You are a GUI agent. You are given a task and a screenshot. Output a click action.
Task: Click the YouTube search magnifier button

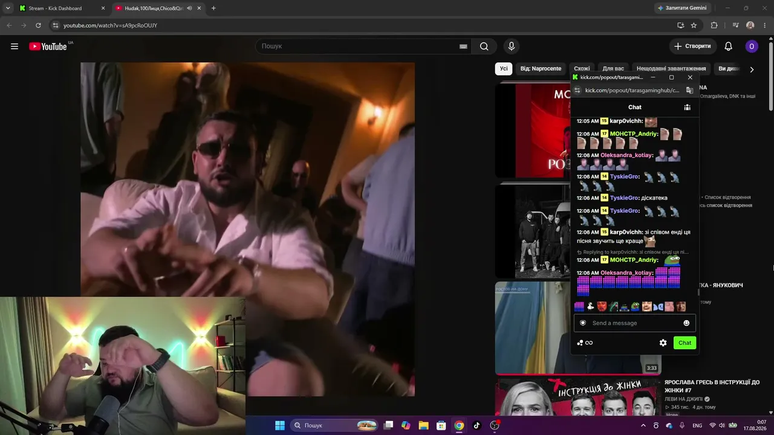point(484,47)
